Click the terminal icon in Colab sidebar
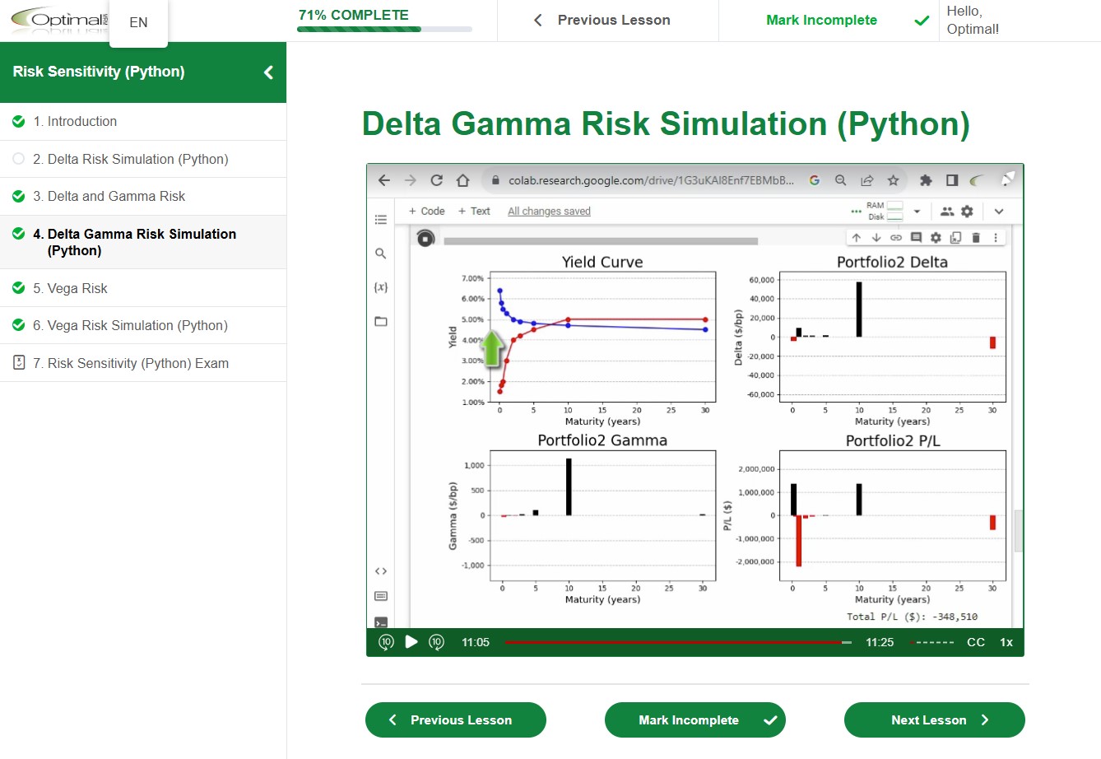Screen dimensions: 1101x759 [x=380, y=623]
